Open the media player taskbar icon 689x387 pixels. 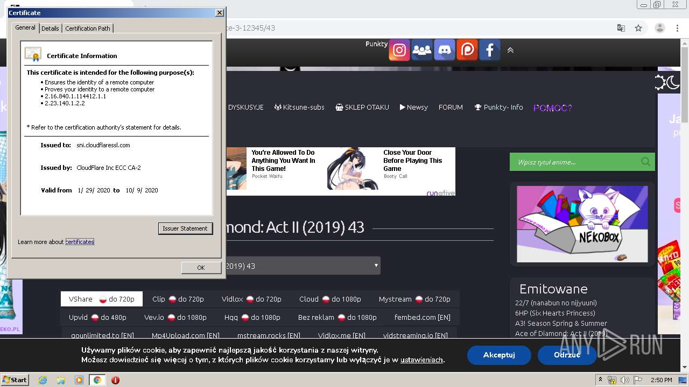pos(79,380)
